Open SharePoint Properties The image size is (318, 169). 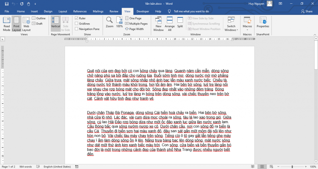click(263, 22)
